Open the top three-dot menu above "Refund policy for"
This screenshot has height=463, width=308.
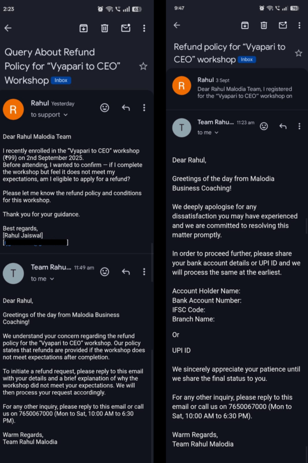[300, 25]
